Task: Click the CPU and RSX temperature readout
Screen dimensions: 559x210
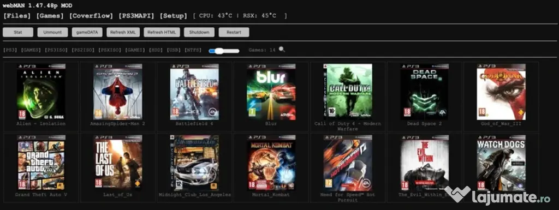Action: tap(240, 16)
